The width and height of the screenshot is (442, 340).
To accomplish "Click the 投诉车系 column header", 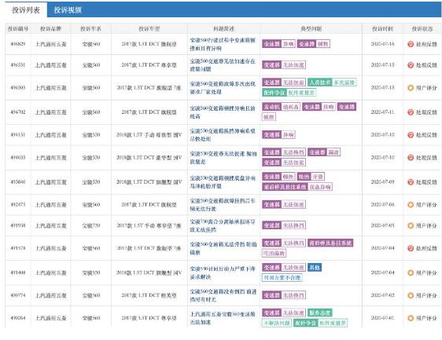I will click(x=90, y=29).
